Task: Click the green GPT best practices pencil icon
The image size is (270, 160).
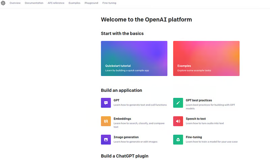Action: [x=178, y=103]
